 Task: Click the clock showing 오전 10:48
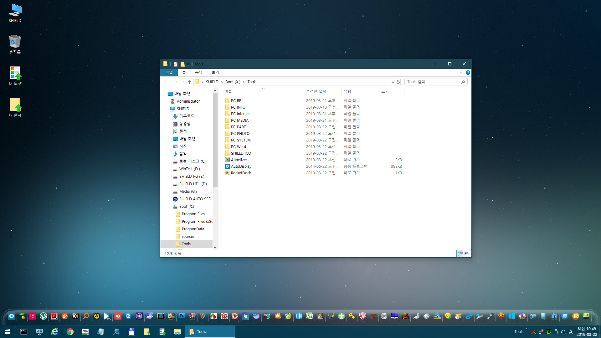click(x=586, y=329)
